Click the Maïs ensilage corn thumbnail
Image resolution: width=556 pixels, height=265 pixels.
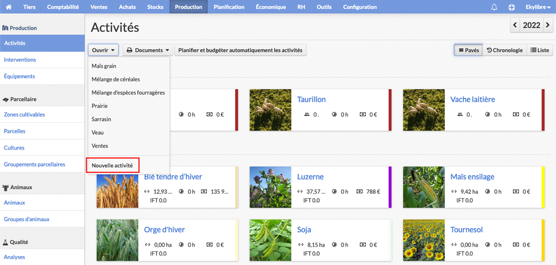[424, 187]
